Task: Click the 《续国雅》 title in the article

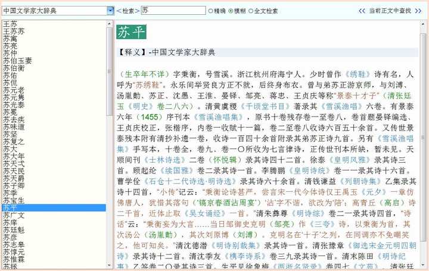Action: [177, 171]
